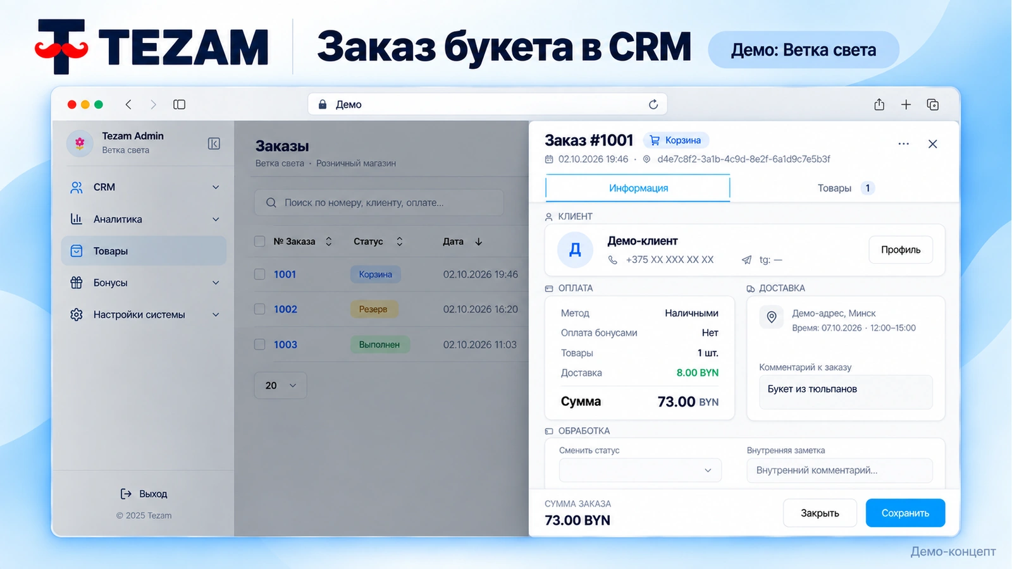Check the order 1003 row checkbox
This screenshot has width=1012, height=569.
click(x=259, y=344)
